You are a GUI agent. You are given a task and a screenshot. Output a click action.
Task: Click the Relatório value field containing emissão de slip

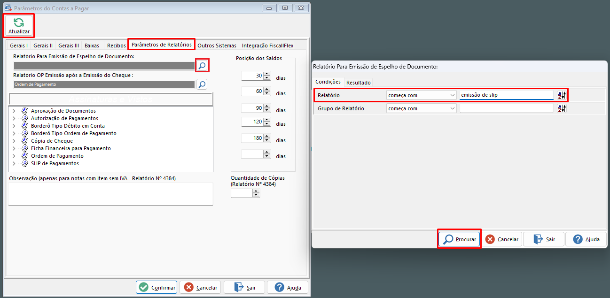(x=507, y=95)
